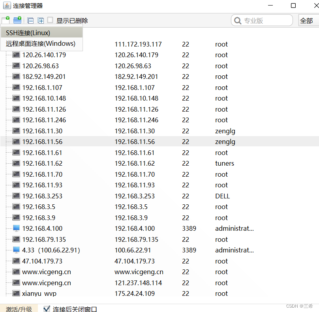Click the connection manager icon in the title bar
Image resolution: width=319 pixels, height=312 pixels.
(6, 6)
